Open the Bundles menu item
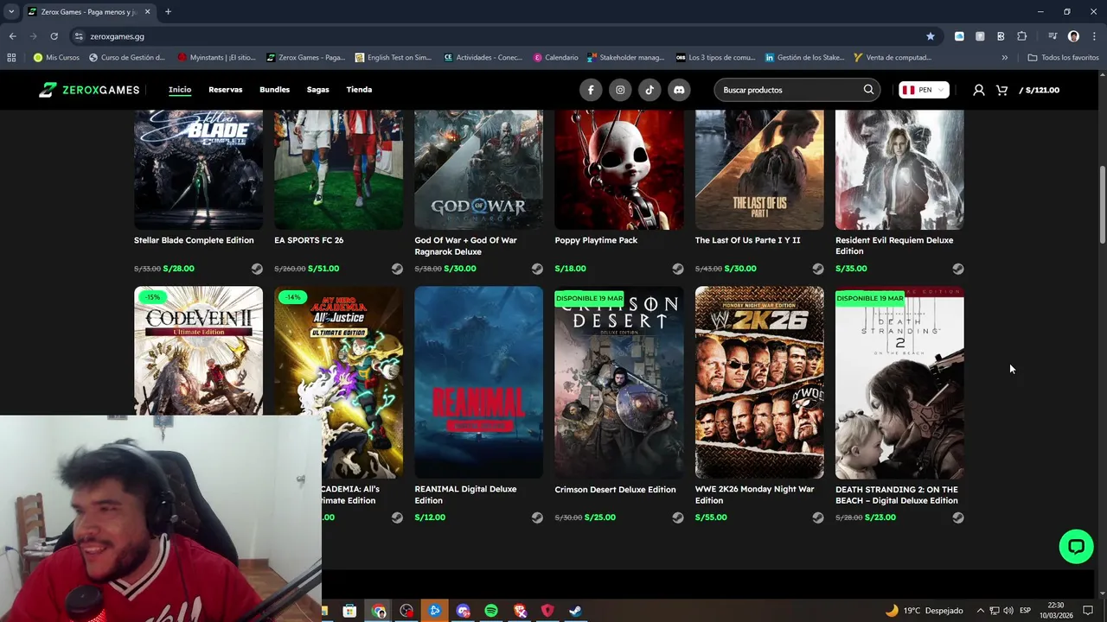1107x622 pixels. pos(275,90)
